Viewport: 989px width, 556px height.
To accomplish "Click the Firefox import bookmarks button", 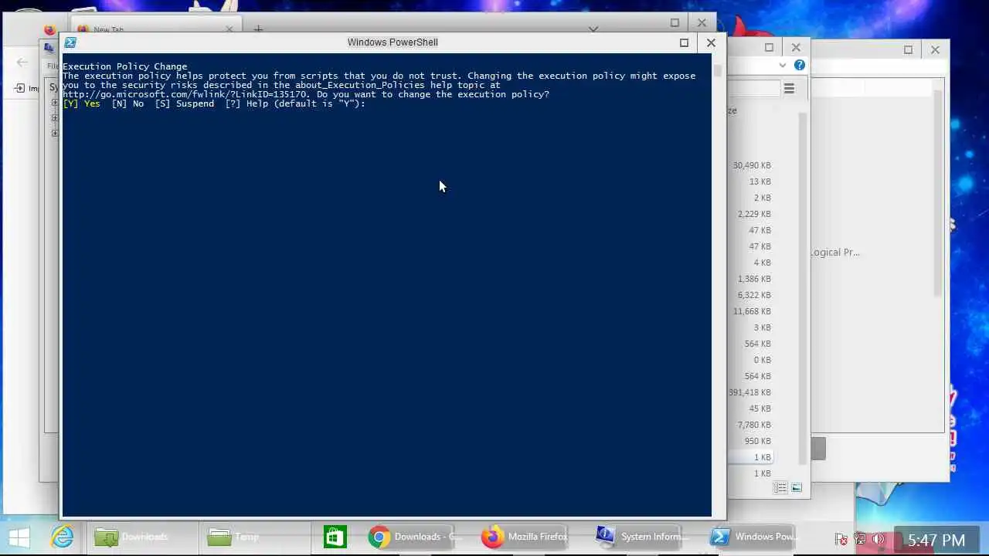I will (25, 88).
